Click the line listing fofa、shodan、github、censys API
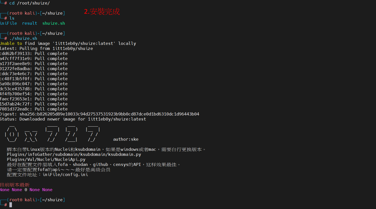The image size is (376, 209). point(94,165)
